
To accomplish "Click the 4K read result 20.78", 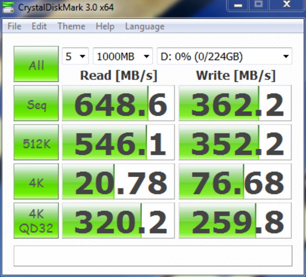I will [x=118, y=181].
